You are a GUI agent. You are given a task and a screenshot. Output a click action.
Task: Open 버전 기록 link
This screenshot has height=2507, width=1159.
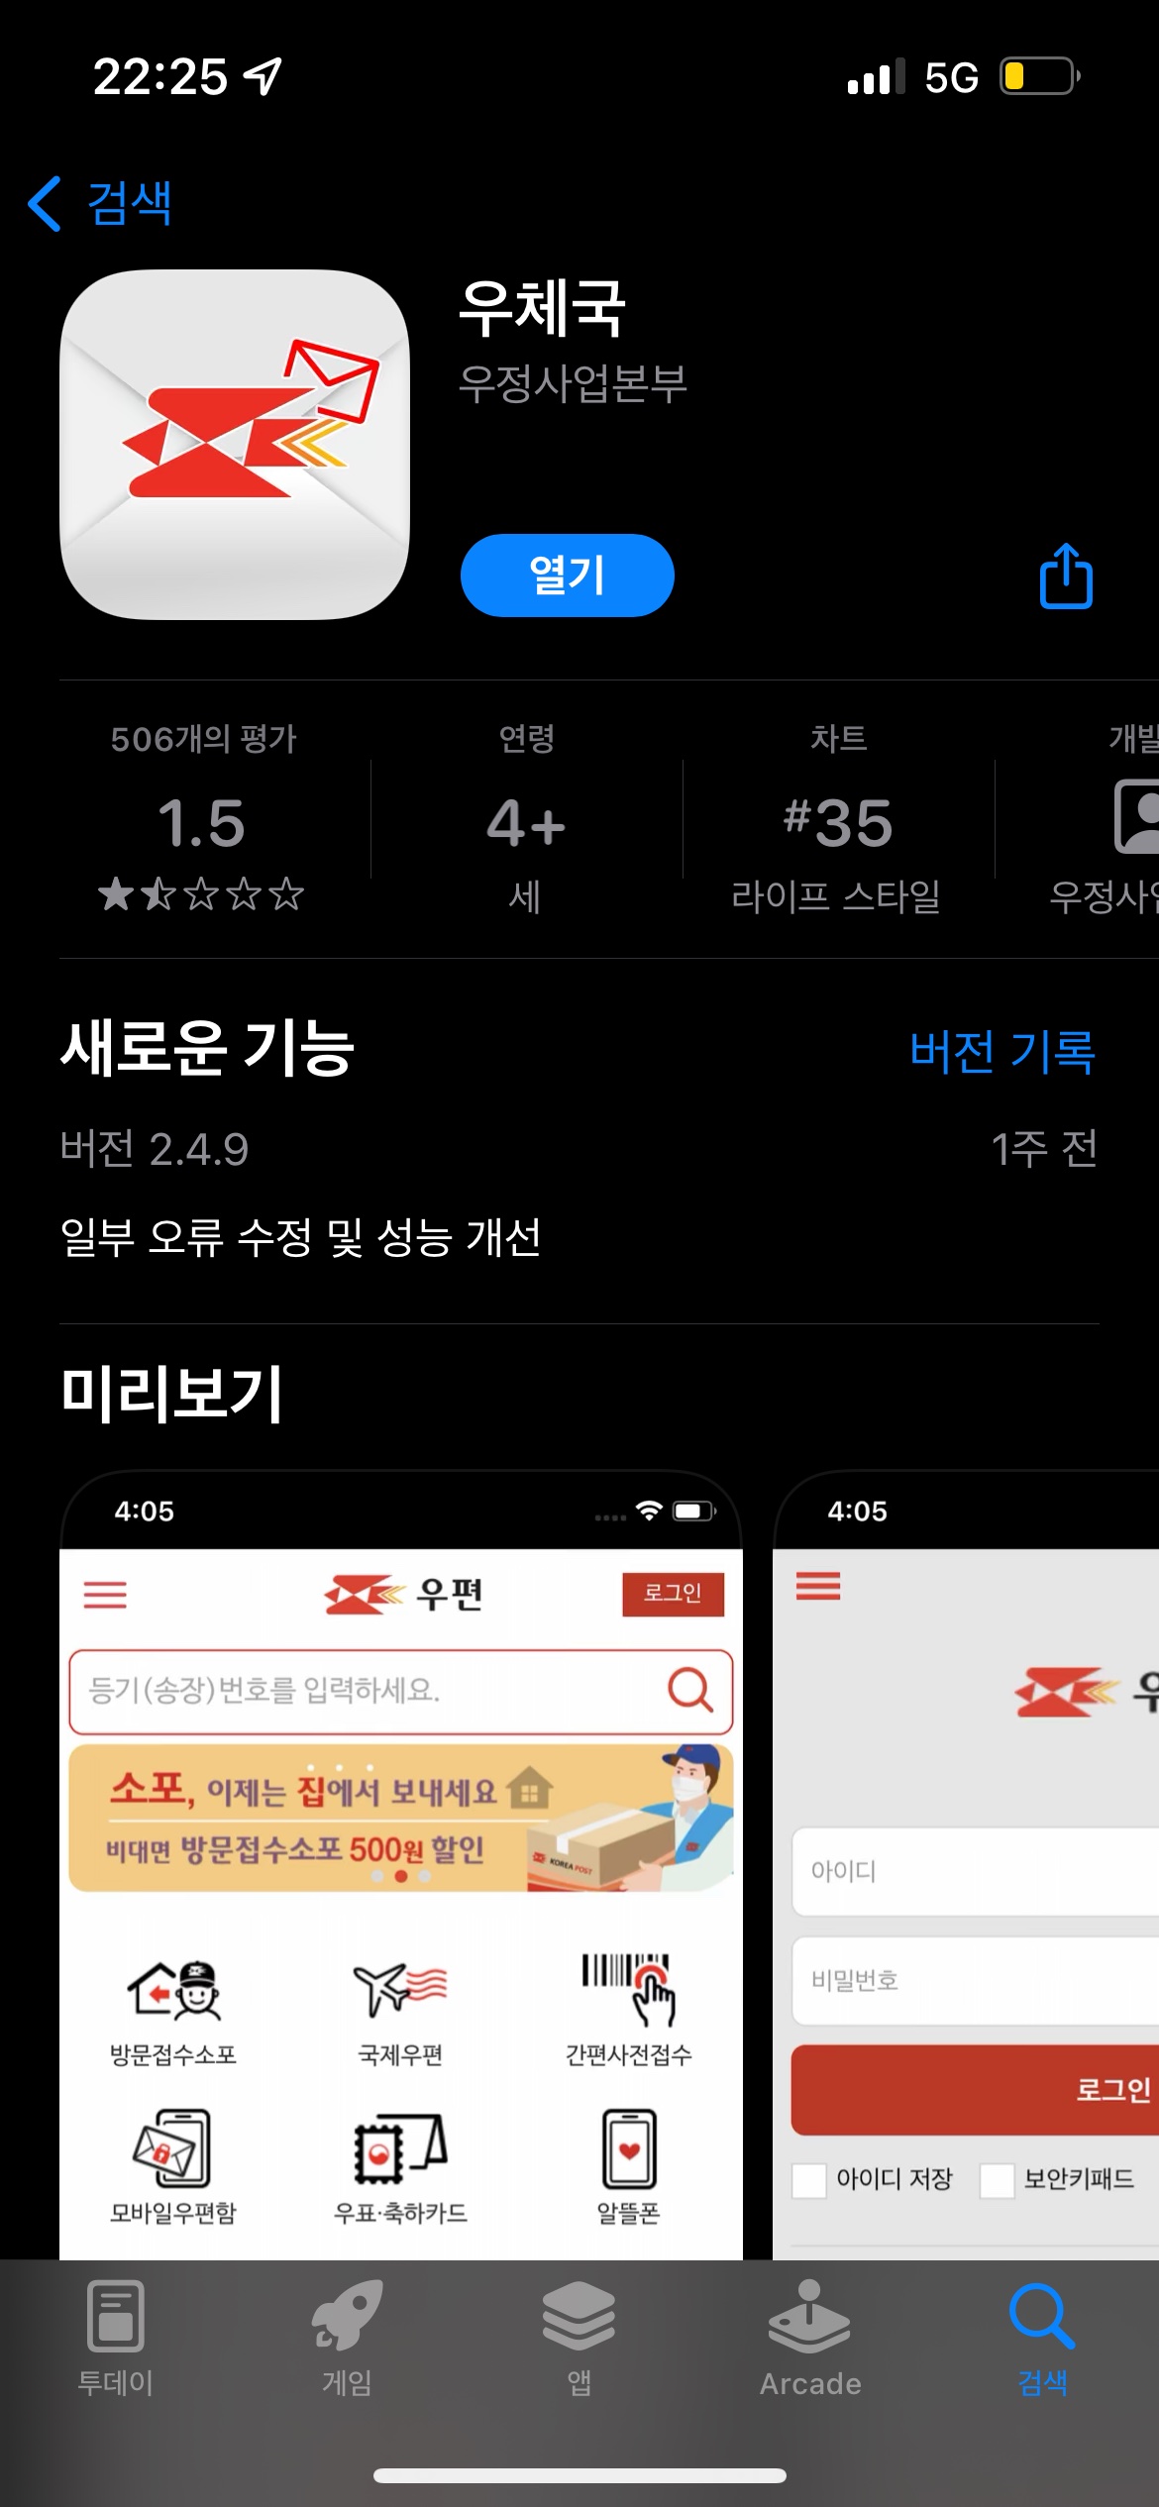1002,1051
